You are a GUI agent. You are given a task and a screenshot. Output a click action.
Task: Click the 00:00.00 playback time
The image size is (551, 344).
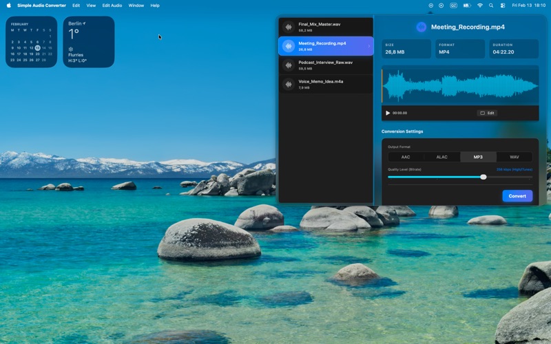tap(399, 113)
